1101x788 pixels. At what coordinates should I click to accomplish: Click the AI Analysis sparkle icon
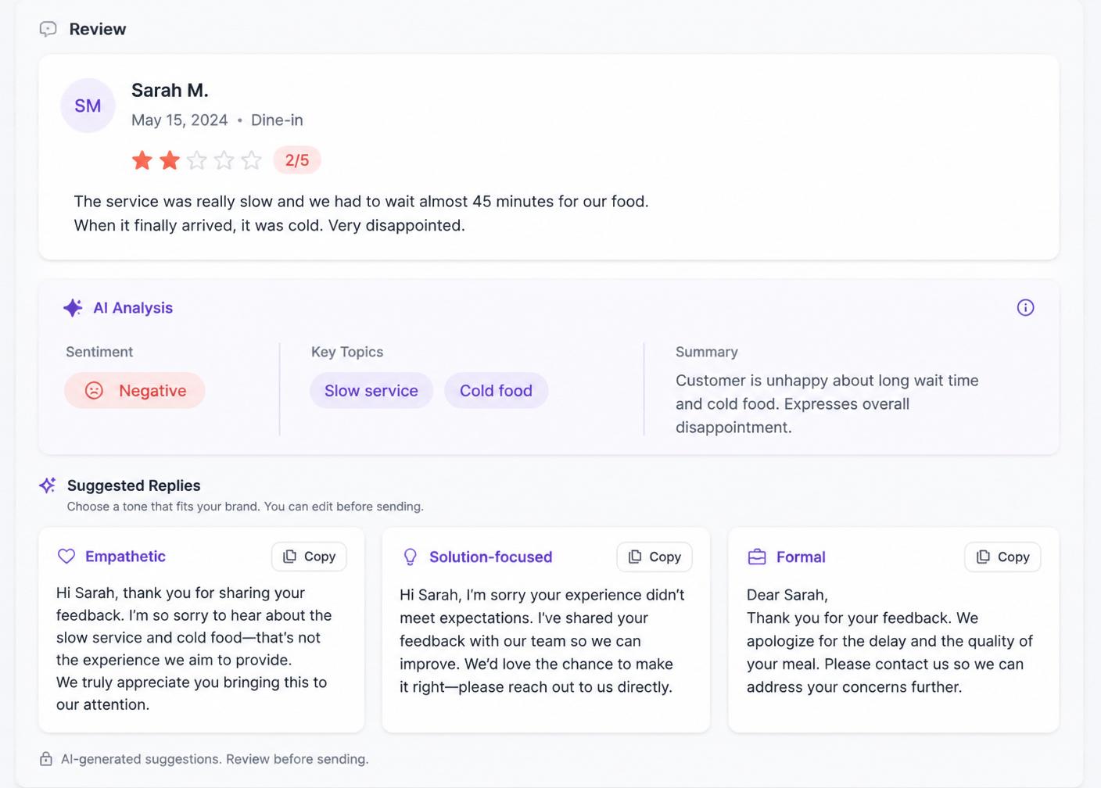(73, 308)
